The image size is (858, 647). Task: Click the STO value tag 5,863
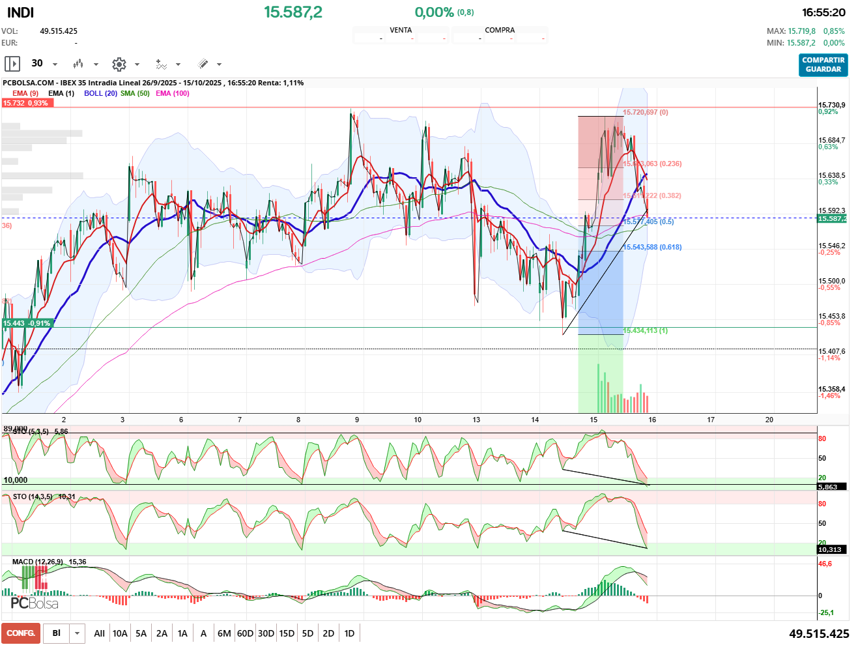[832, 487]
